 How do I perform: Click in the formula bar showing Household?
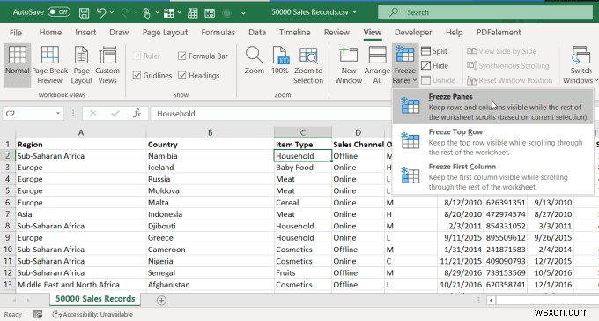(x=271, y=113)
